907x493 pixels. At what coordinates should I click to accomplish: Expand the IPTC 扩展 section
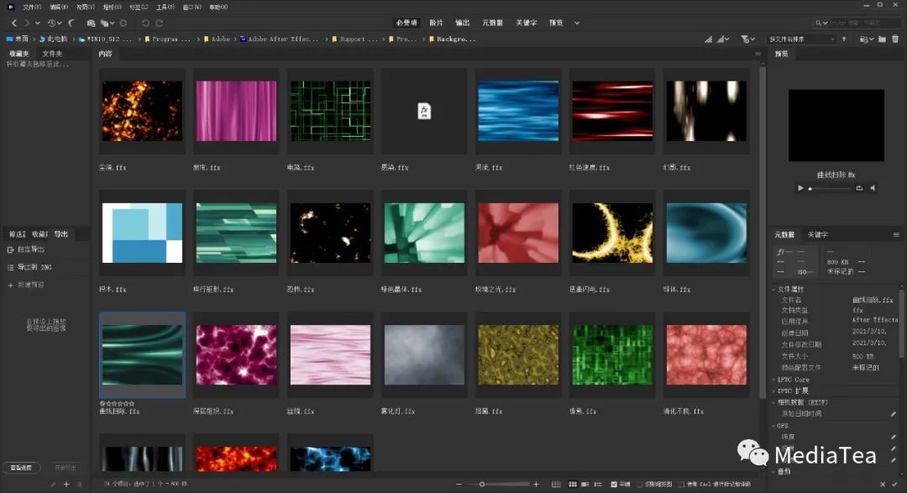[x=774, y=391]
